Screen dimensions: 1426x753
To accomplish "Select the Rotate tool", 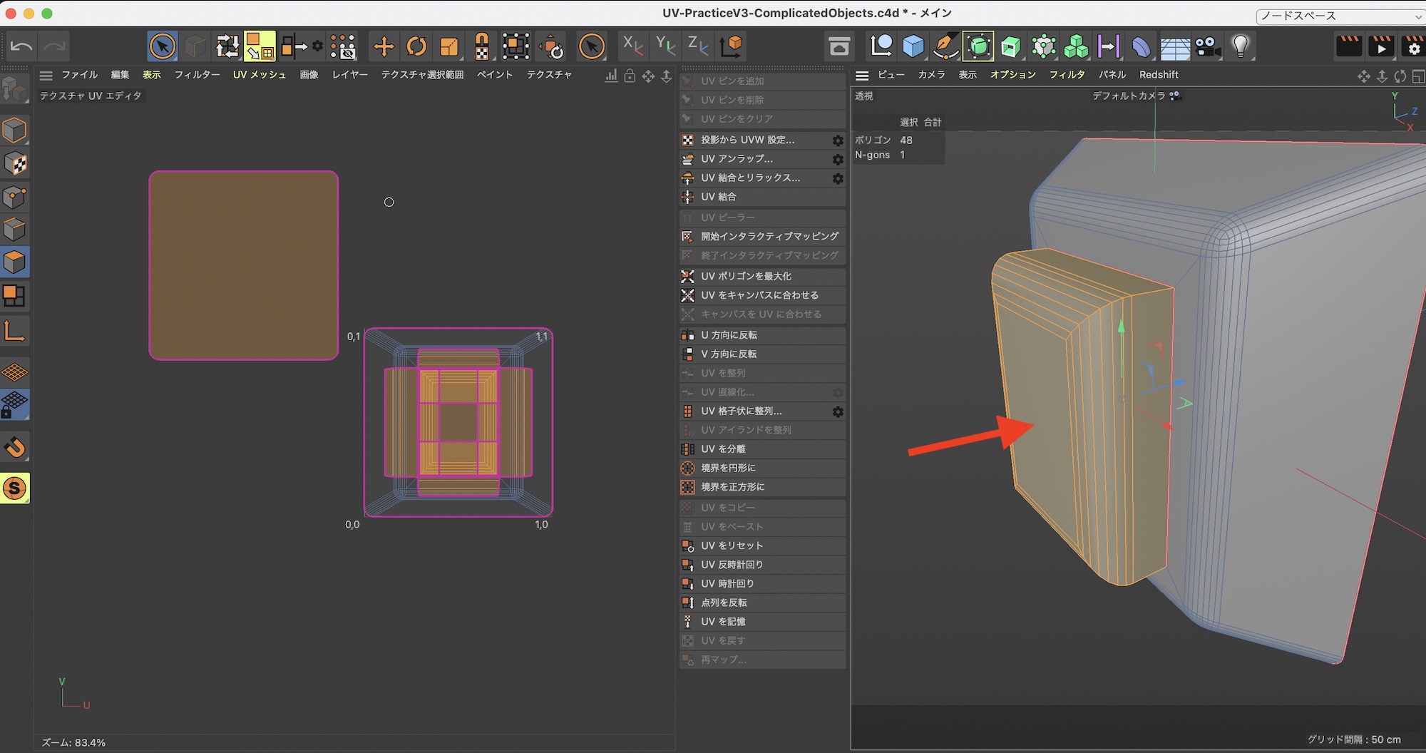I will [416, 47].
